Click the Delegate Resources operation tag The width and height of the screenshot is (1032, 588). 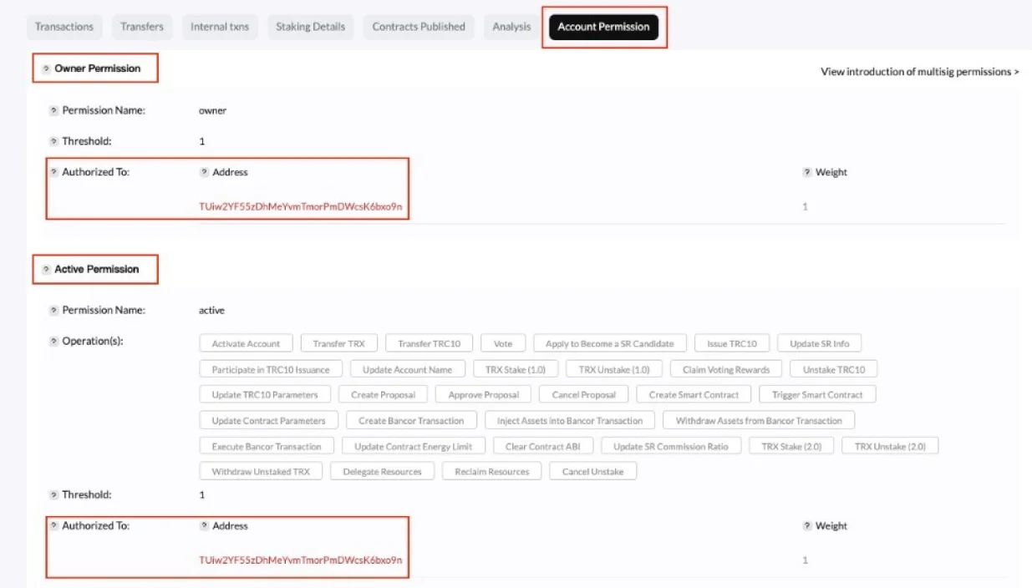pos(382,472)
